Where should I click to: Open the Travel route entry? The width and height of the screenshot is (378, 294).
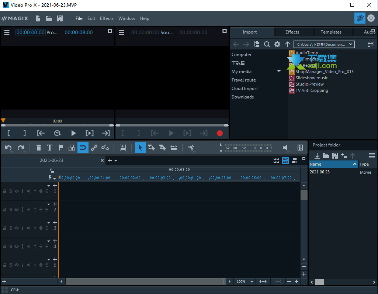click(243, 80)
